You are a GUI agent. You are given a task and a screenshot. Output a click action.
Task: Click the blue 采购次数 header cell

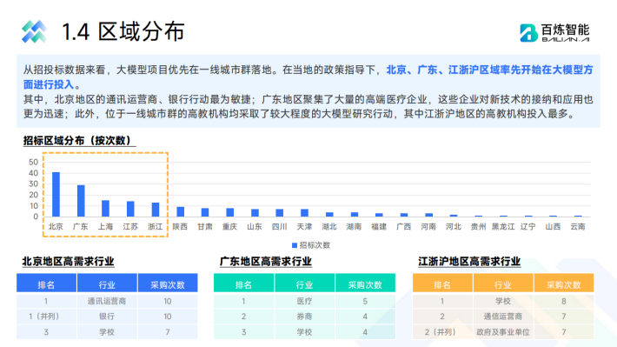168,284
